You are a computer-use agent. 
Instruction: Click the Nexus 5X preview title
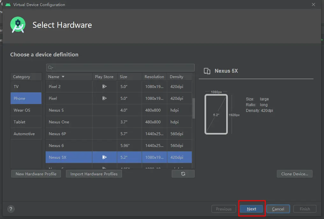(x=226, y=71)
